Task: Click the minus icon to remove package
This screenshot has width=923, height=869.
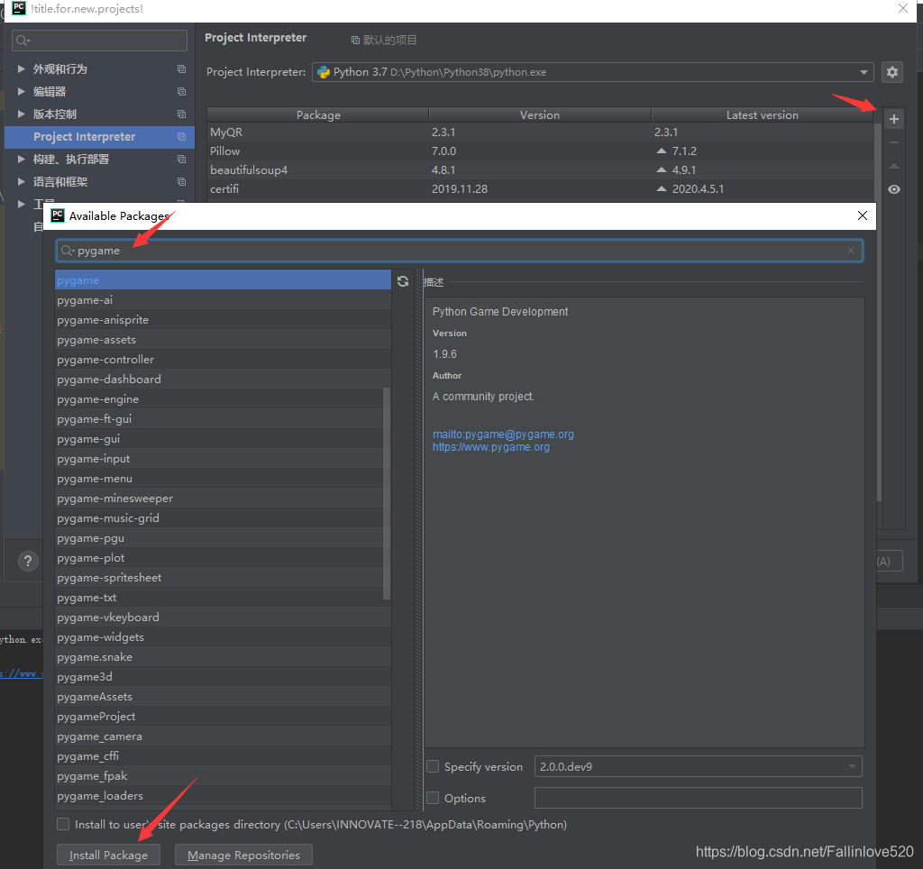Action: pos(893,142)
